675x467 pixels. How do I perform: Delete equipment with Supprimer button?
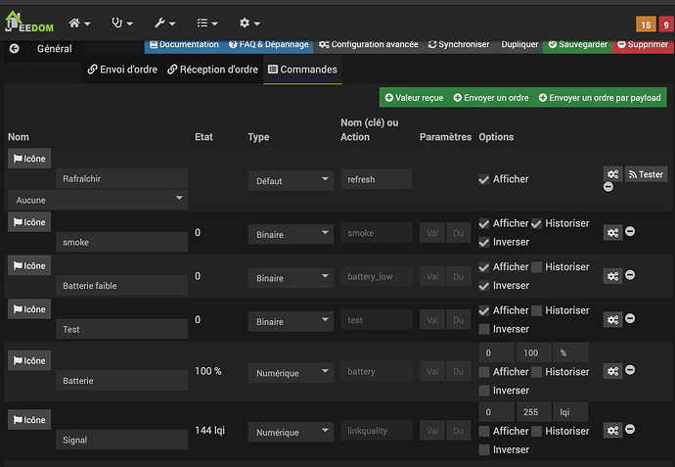point(643,44)
